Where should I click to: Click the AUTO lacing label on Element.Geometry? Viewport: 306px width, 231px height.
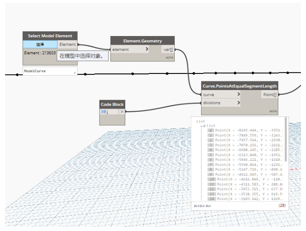169,58
